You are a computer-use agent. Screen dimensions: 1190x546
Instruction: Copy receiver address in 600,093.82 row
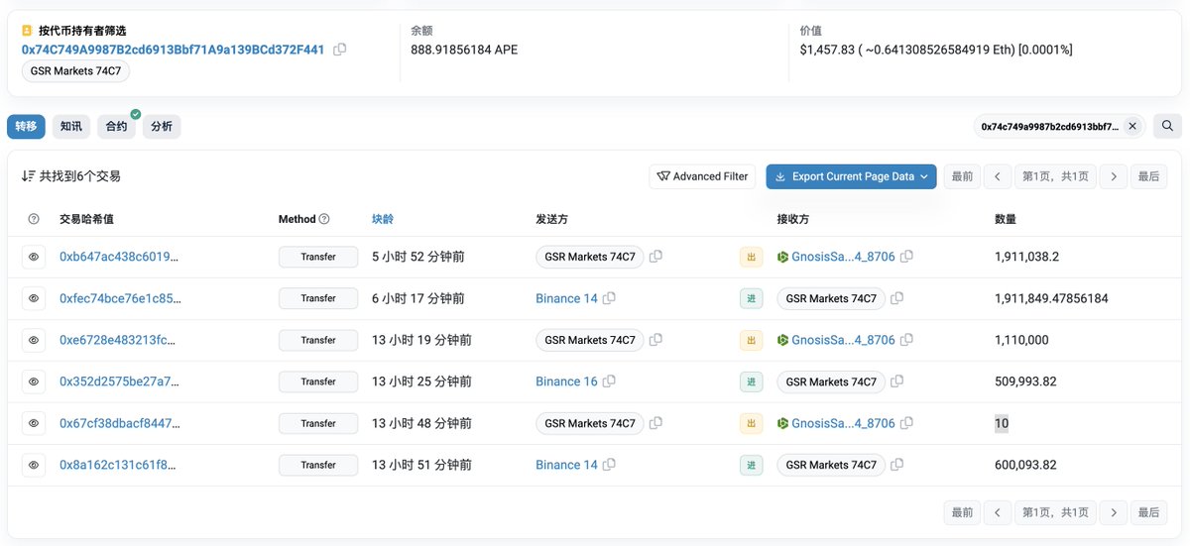896,465
